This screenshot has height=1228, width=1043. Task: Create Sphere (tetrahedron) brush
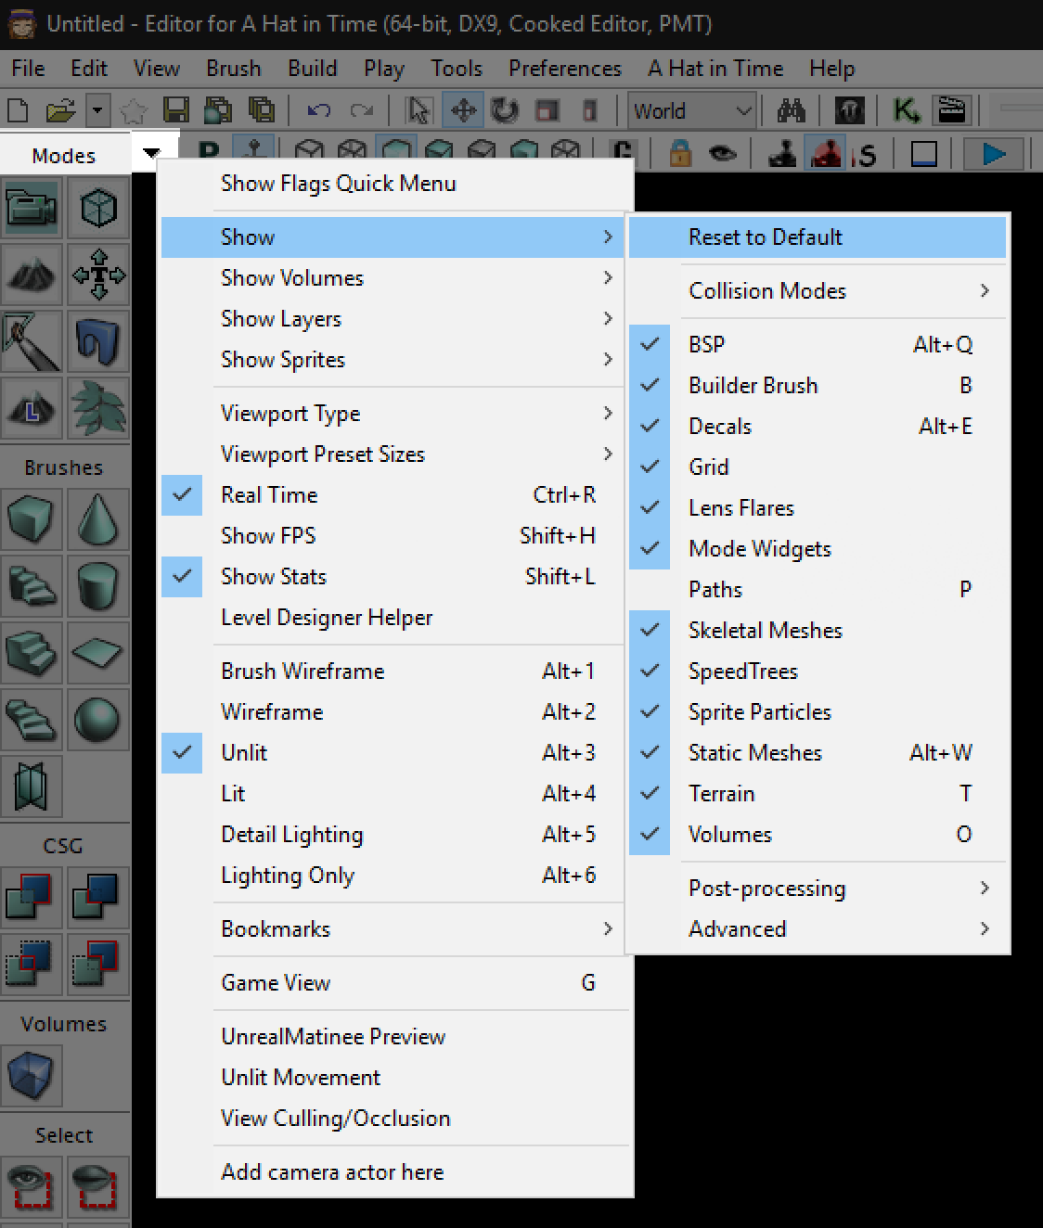98,721
